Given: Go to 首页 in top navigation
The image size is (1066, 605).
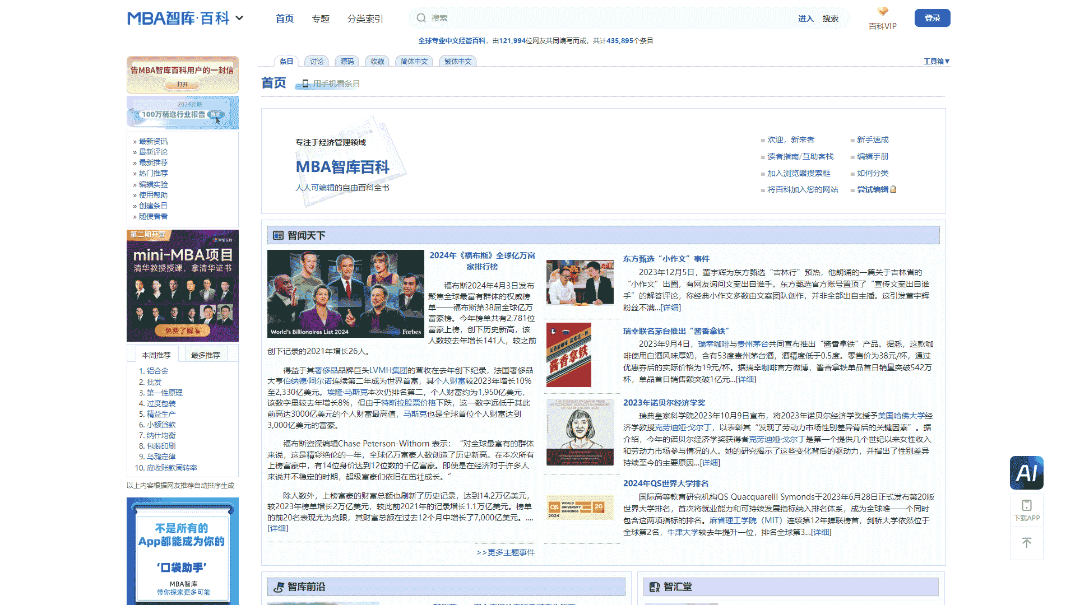Looking at the screenshot, I should pyautogui.click(x=285, y=18).
